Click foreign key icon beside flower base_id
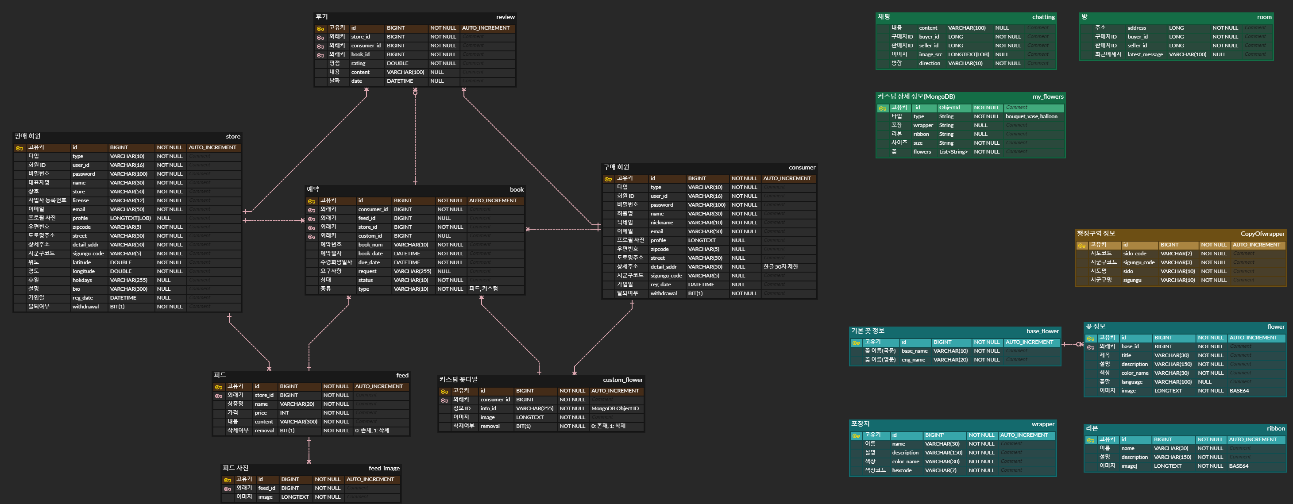The width and height of the screenshot is (1293, 504). point(1091,347)
